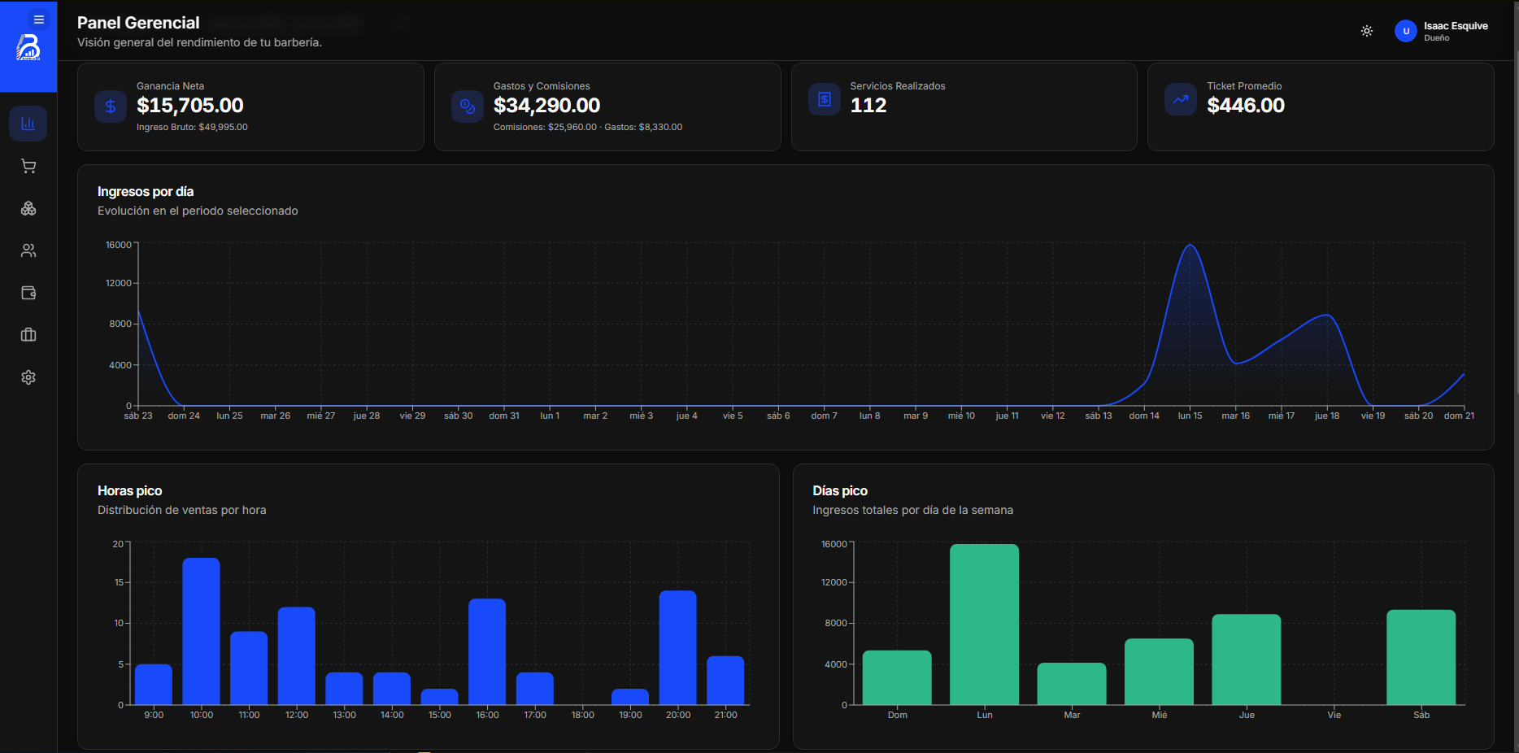The image size is (1519, 753).
Task: Click the Ticket Promedio trend icon
Action: click(1181, 99)
